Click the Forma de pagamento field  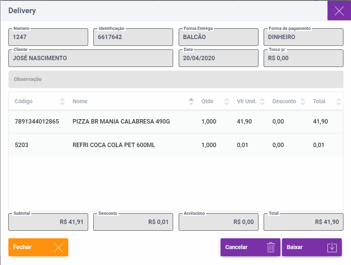tap(303, 37)
